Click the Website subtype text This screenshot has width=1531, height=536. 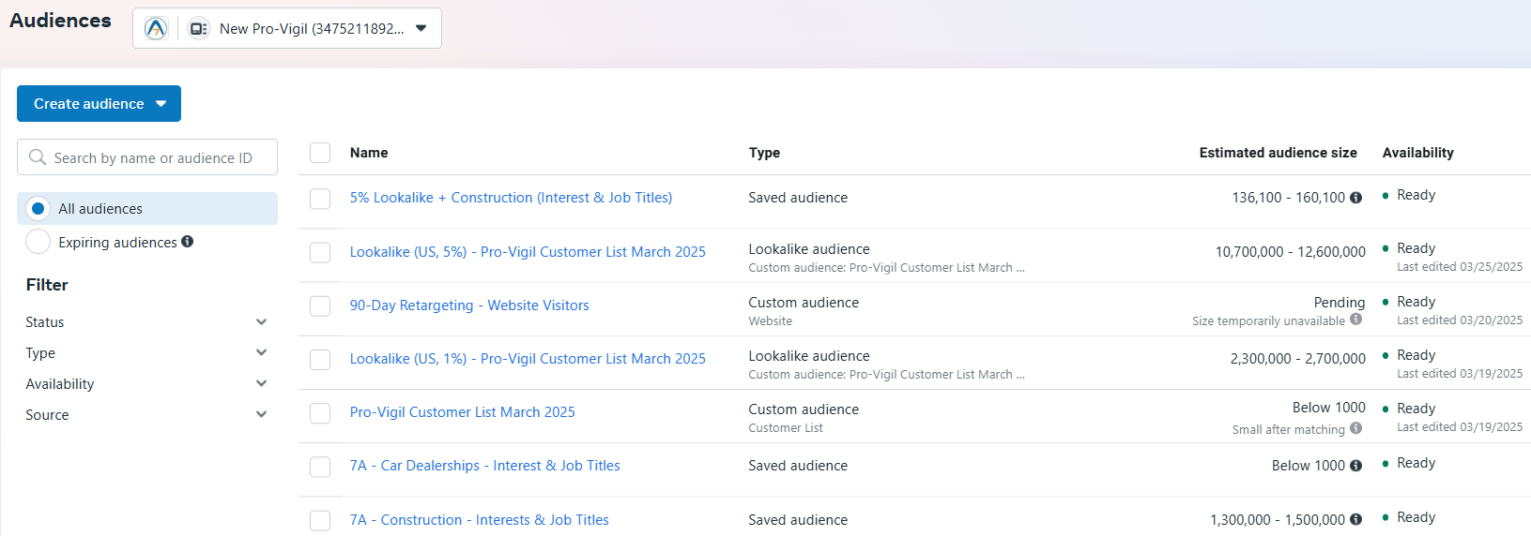point(771,321)
